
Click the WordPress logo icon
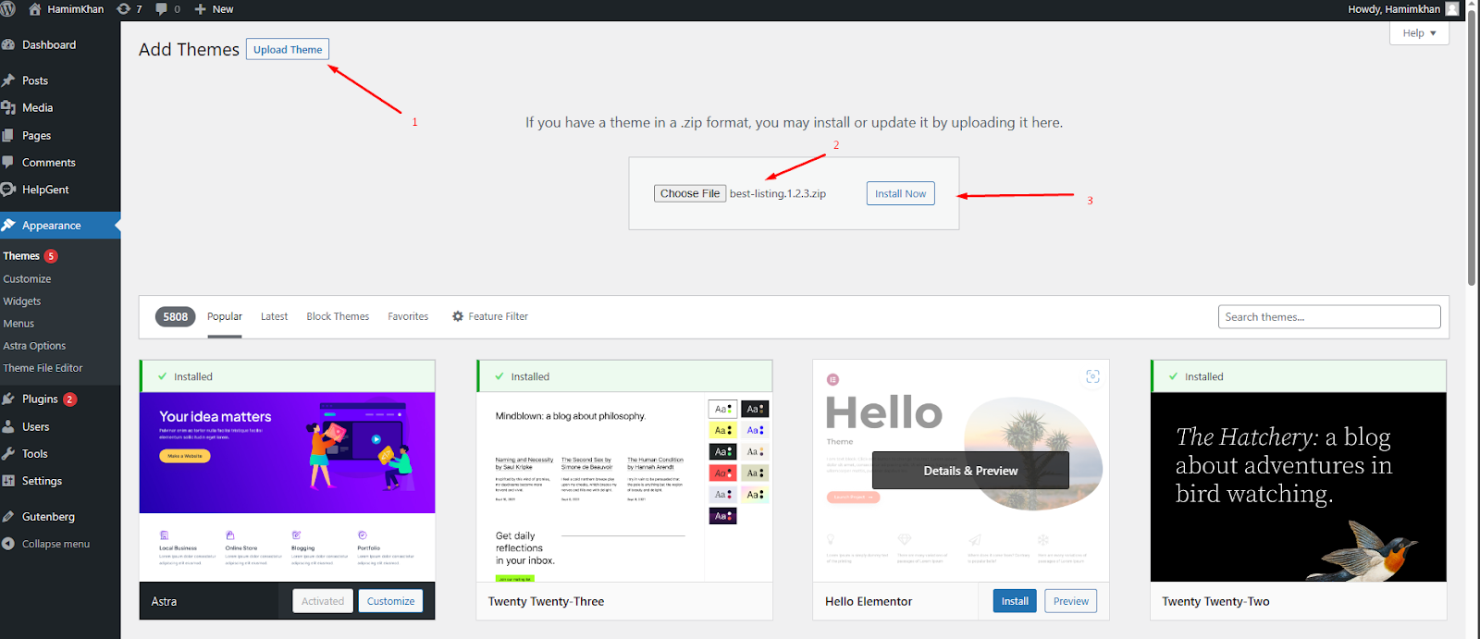[x=7, y=8]
